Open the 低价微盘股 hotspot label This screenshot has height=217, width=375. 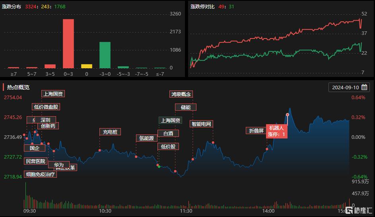tap(46, 107)
